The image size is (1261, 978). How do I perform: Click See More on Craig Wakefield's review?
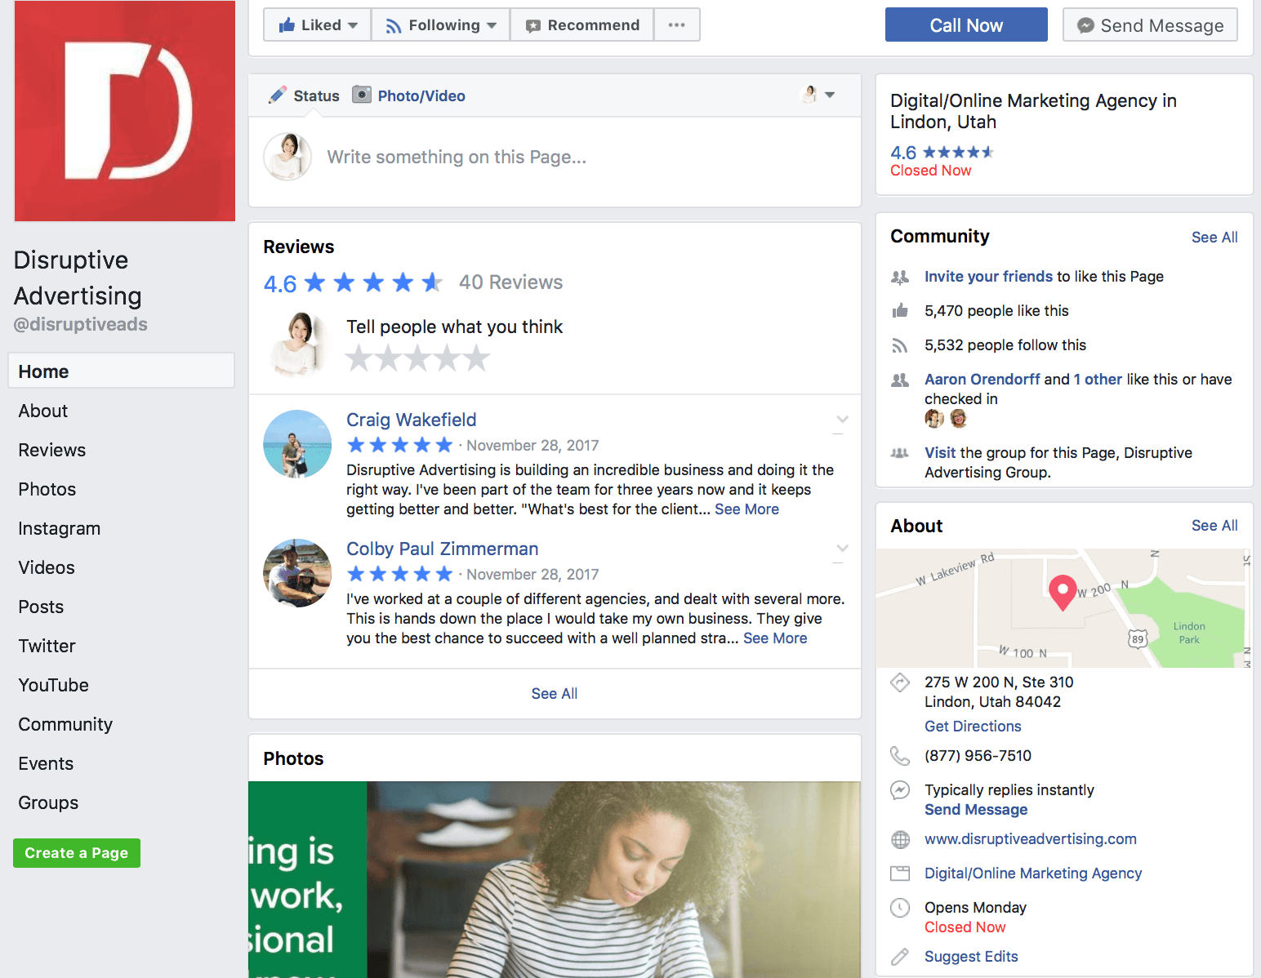tap(746, 509)
